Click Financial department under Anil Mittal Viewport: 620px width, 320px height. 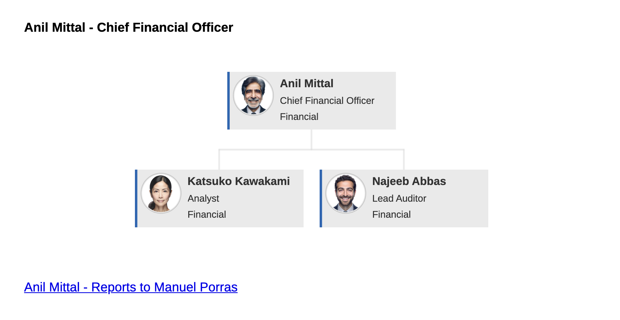click(299, 117)
